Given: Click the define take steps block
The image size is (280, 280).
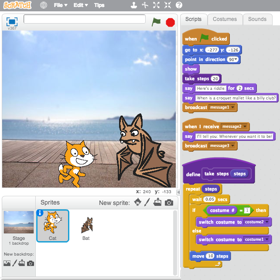Looking at the screenshot, I should click(x=219, y=171).
